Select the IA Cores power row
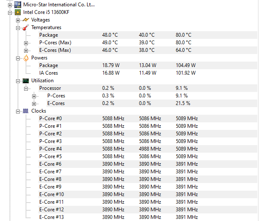The image size is (259, 221). (148, 73)
